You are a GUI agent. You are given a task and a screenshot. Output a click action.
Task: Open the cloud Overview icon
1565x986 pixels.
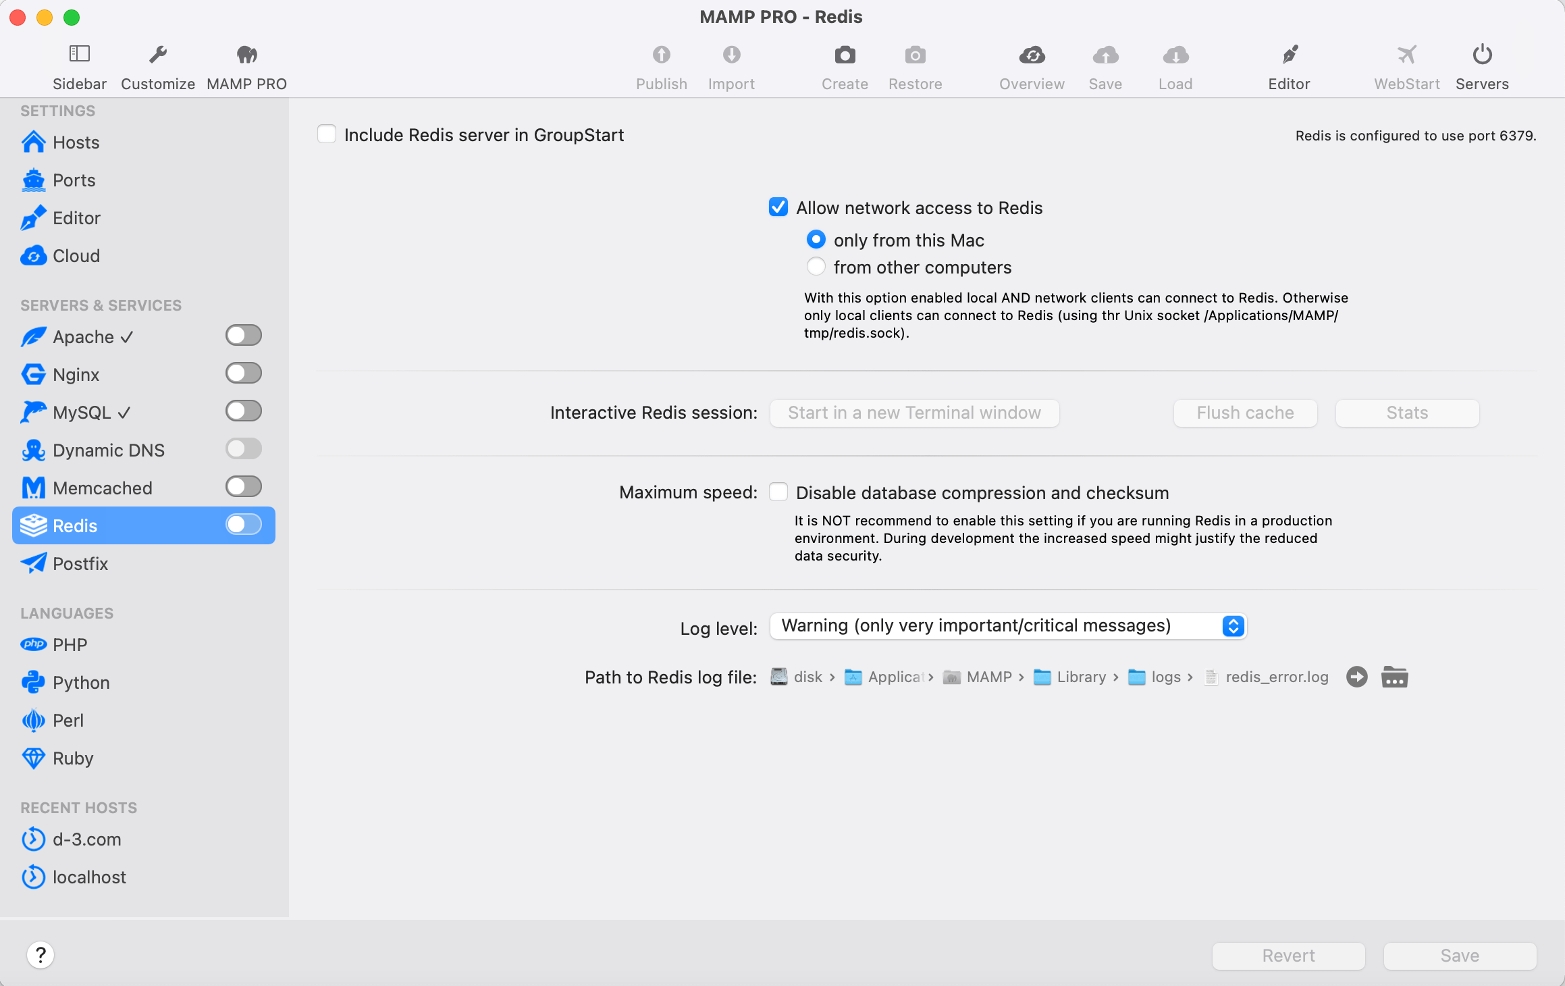point(1032,54)
